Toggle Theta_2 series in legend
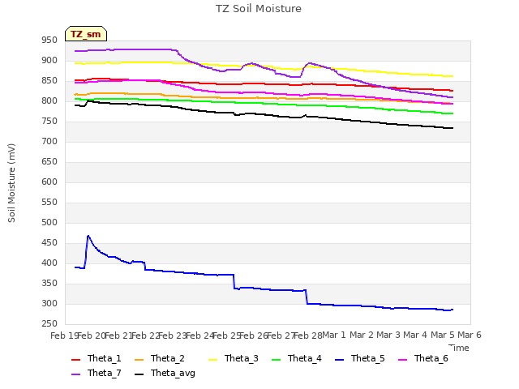The height and width of the screenshot is (389, 519). click(160, 358)
